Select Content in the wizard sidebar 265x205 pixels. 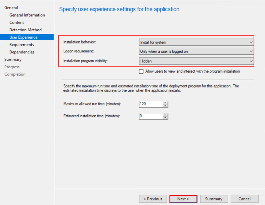[x=17, y=23]
